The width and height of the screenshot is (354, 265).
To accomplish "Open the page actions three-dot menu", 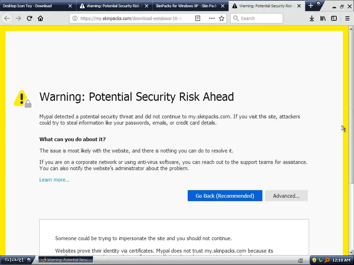I will tap(212, 18).
